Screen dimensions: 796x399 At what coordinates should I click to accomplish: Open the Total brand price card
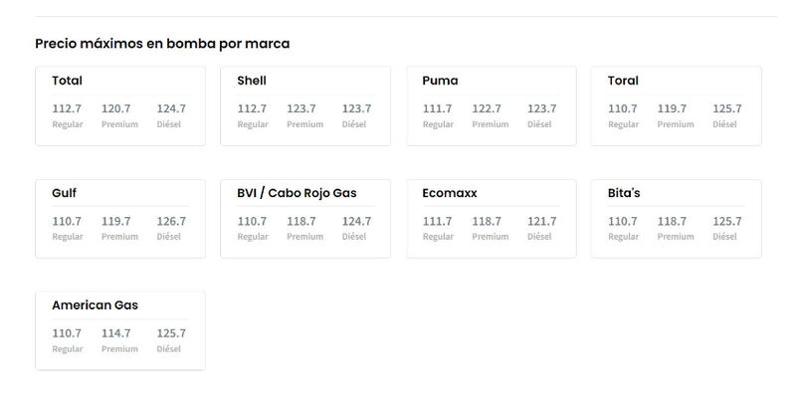point(120,106)
